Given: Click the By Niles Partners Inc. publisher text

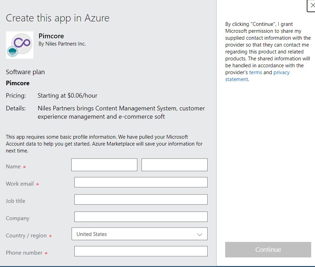Looking at the screenshot, I should click(x=62, y=44).
